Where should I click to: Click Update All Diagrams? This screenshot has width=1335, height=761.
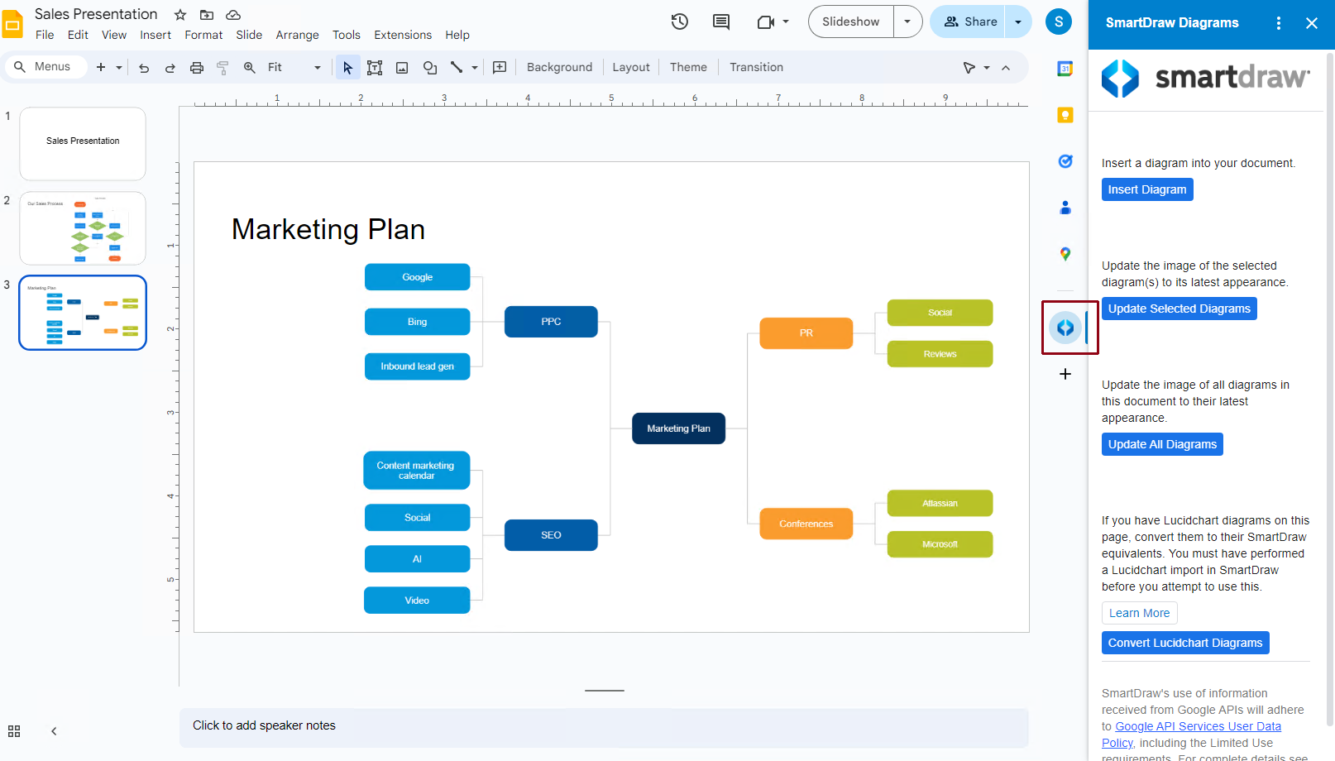click(1161, 444)
